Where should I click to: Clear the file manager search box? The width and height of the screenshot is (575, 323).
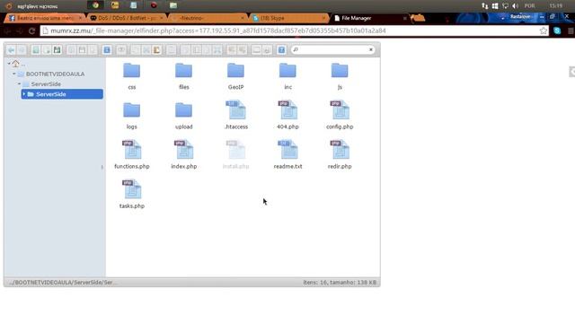(x=371, y=49)
